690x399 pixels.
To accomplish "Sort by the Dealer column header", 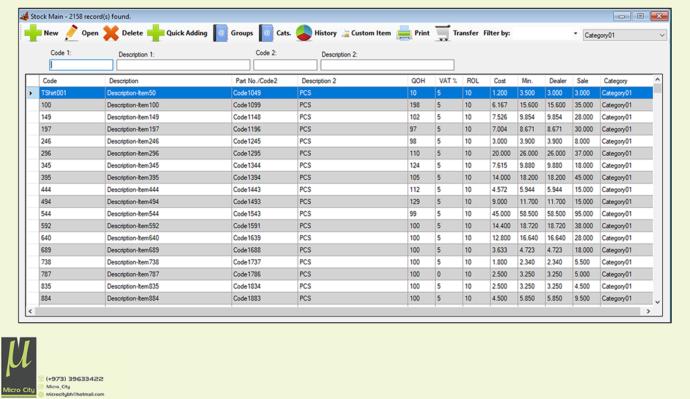I will click(x=559, y=81).
